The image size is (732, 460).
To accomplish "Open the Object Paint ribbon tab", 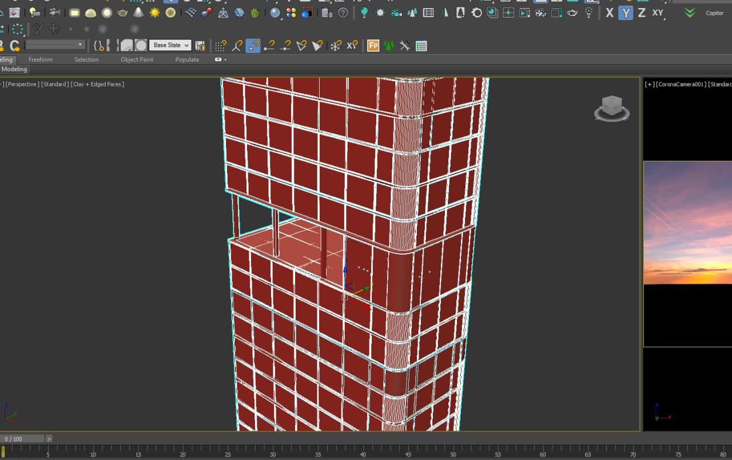I will coord(137,60).
